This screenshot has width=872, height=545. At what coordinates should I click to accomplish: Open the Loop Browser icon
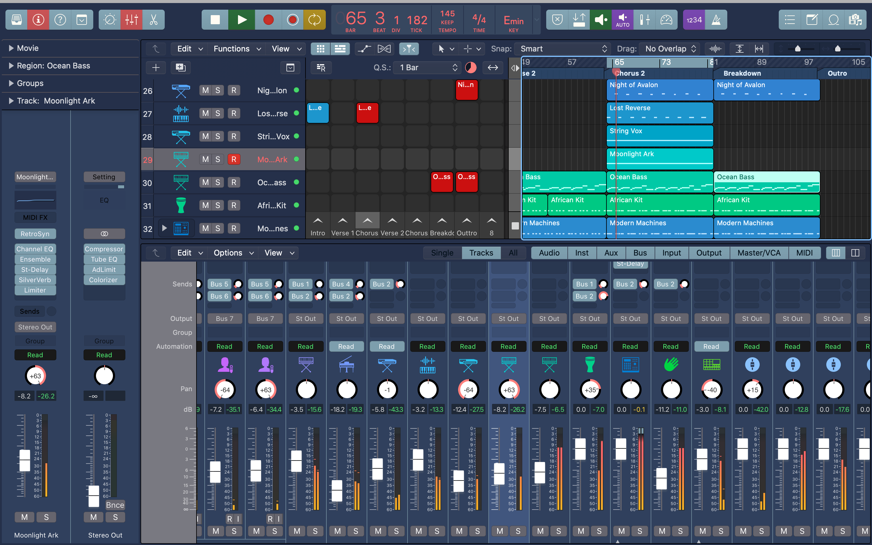tap(834, 20)
